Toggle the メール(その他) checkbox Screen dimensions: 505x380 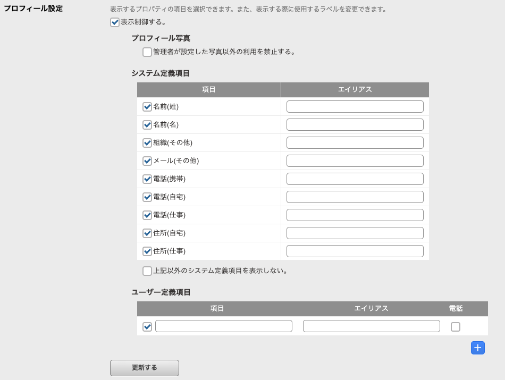pyautogui.click(x=147, y=161)
